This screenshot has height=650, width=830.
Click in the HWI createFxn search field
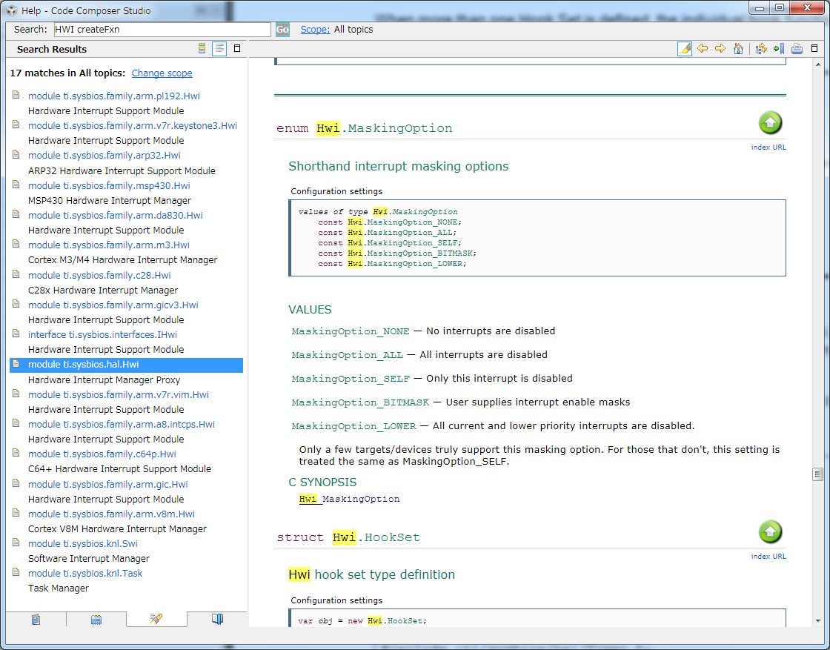[162, 30]
